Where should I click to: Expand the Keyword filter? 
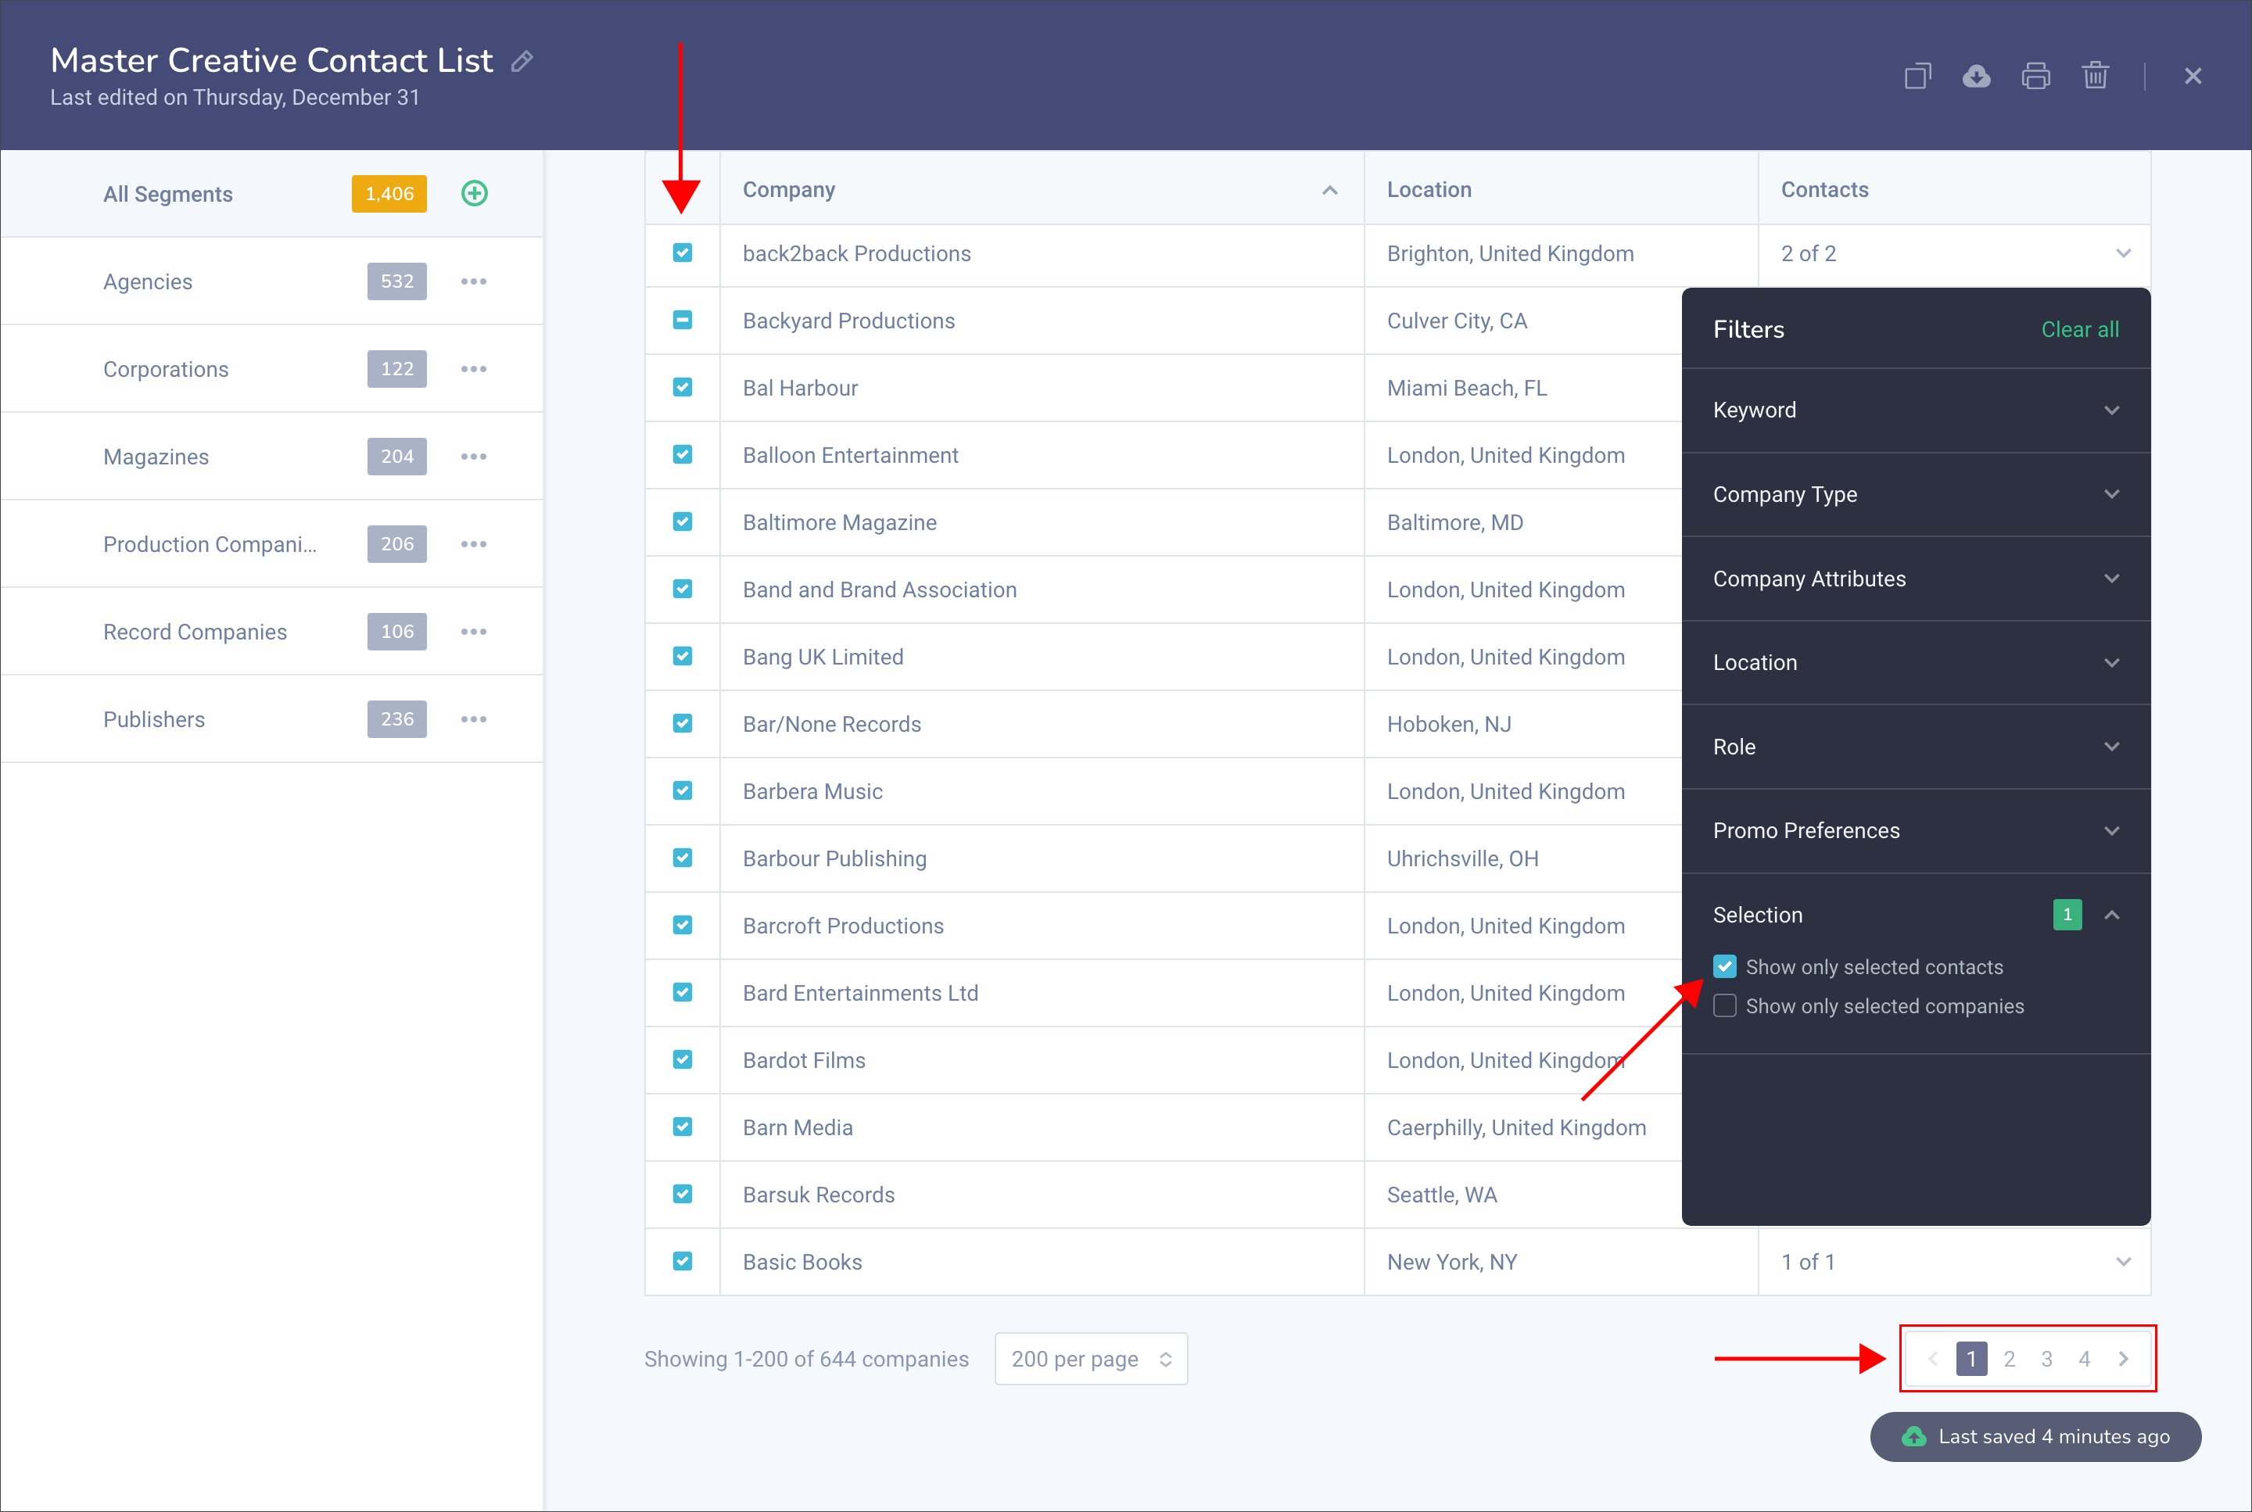coord(1917,410)
